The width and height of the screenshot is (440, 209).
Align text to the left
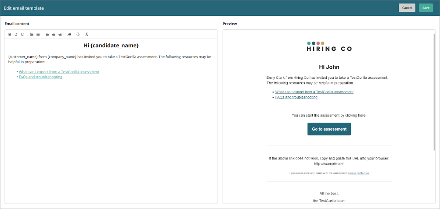[47, 34]
